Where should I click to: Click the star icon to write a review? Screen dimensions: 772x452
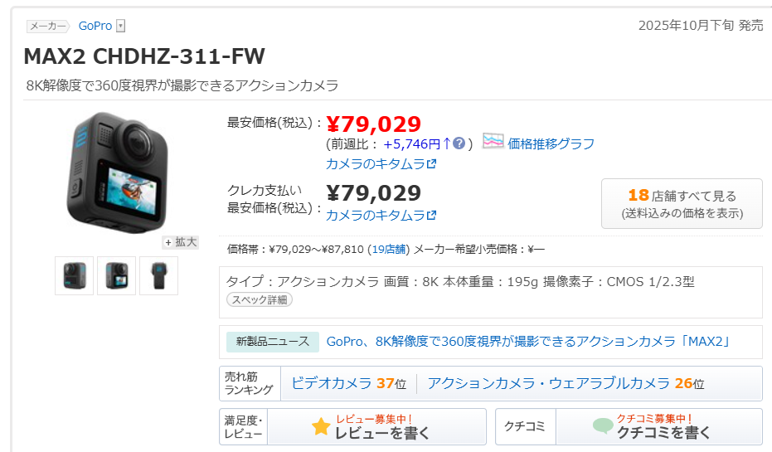(x=321, y=426)
